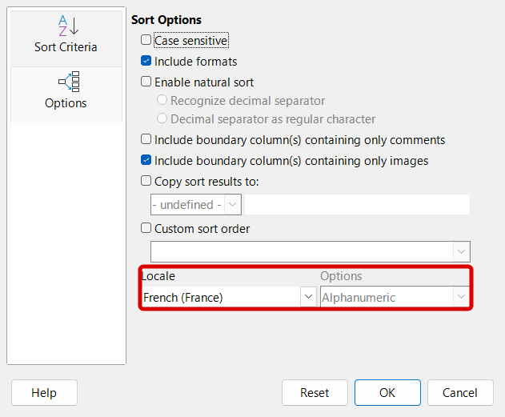
Task: Expand the Custom sort order list dropdown
Action: 461,252
